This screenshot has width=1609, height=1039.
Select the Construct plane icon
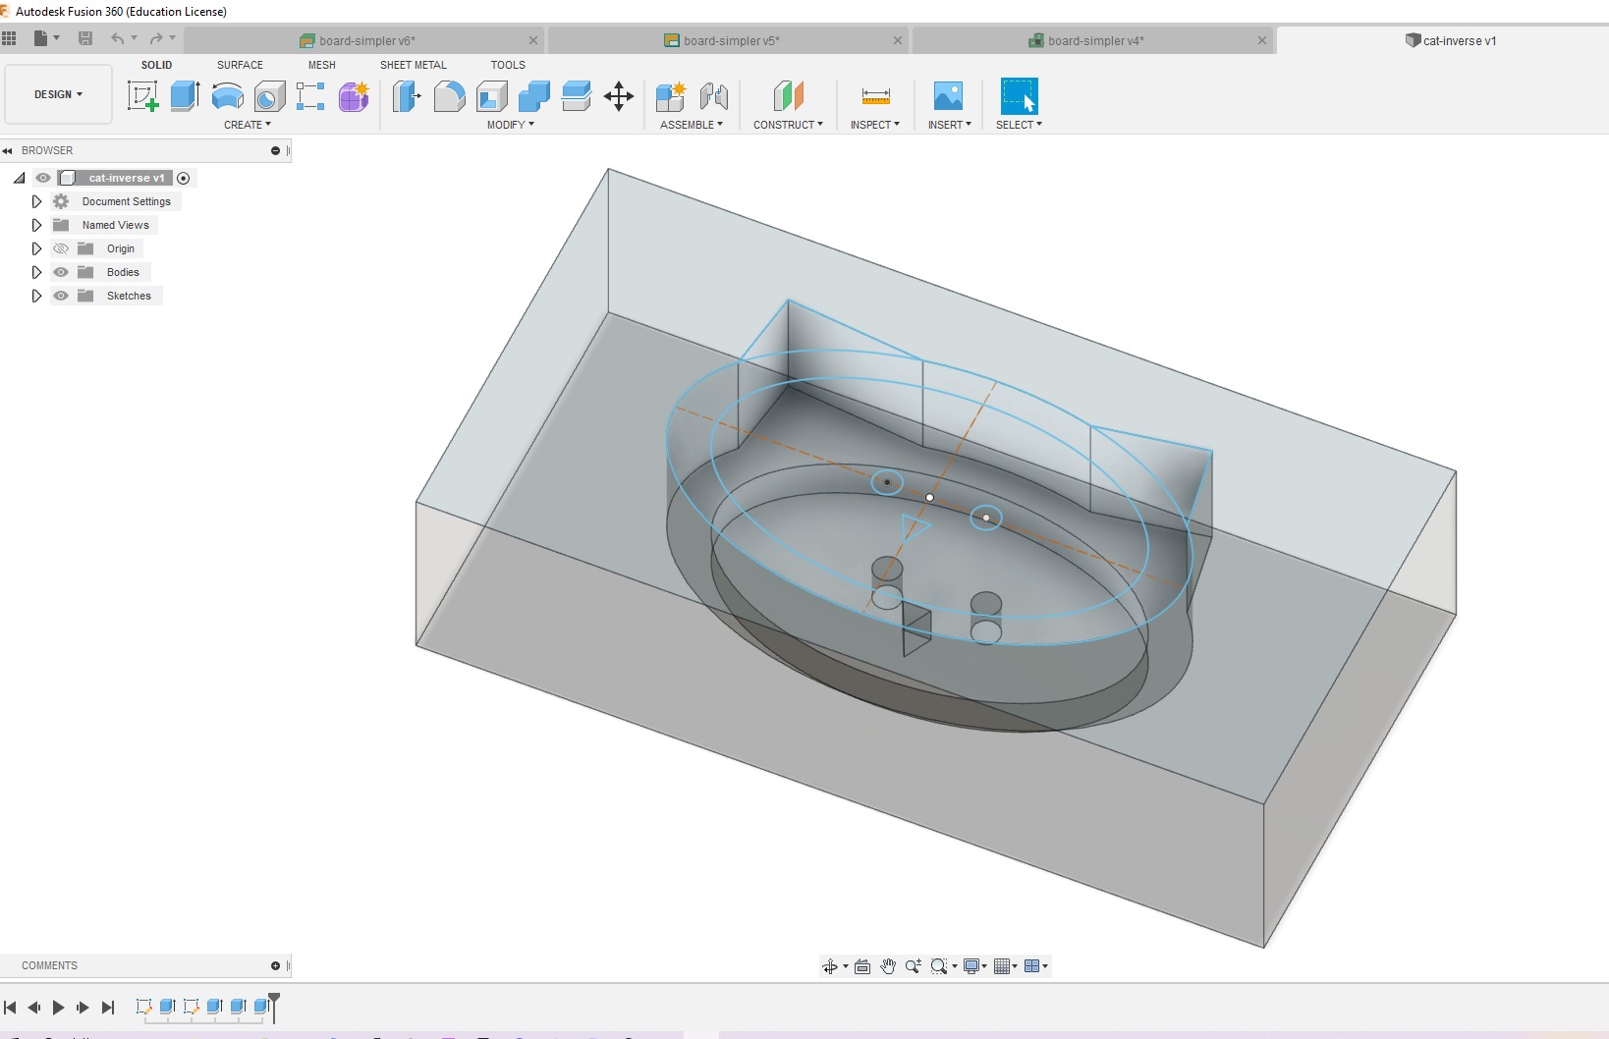click(x=789, y=96)
